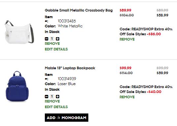177x126 pixels.
Task: Increase quantity of Gabbie Crossbody Bag
Action: (58, 39)
